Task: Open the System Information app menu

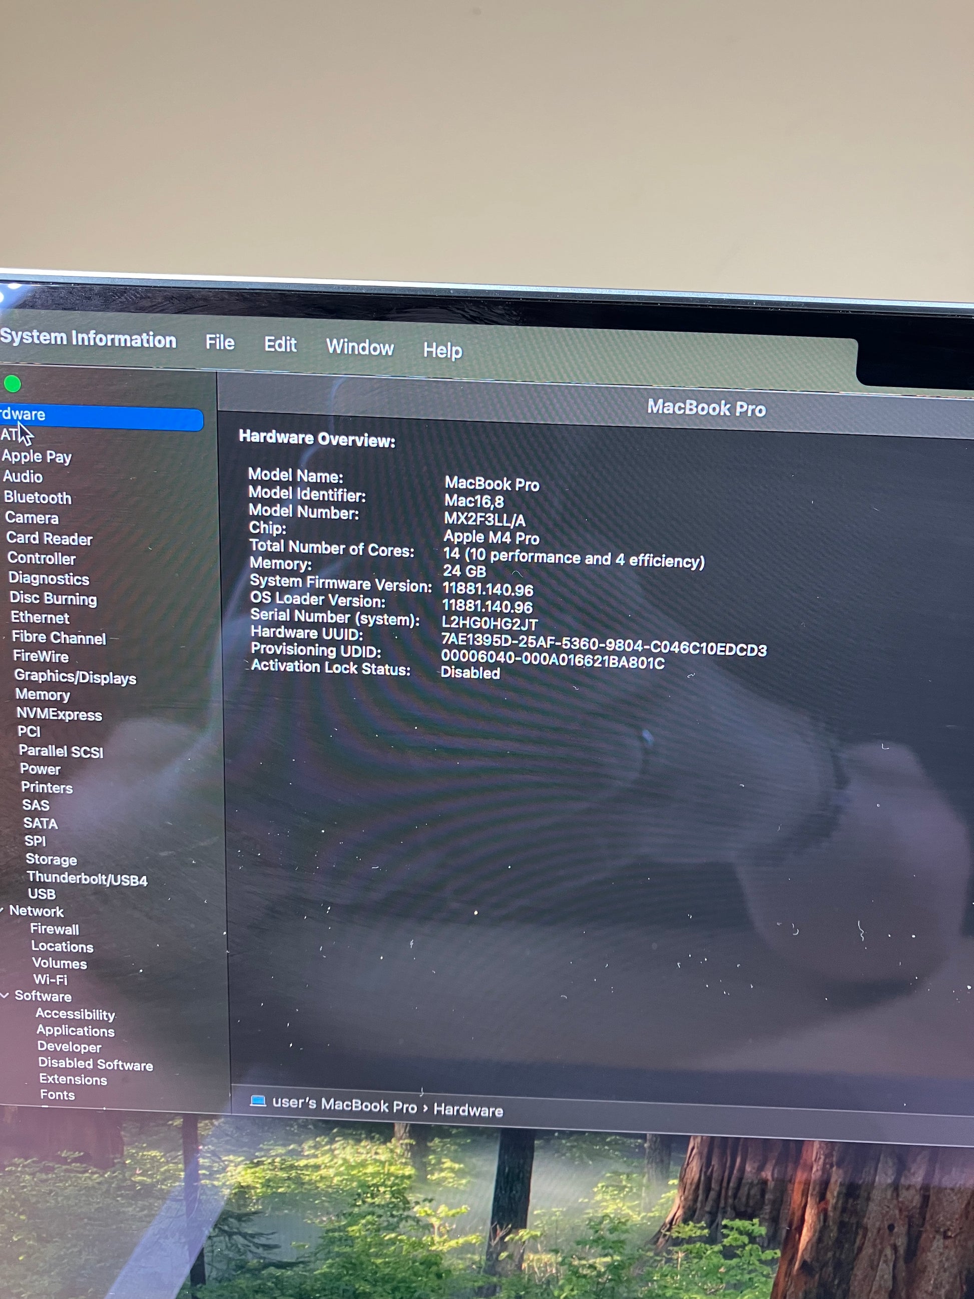Action: [x=88, y=338]
